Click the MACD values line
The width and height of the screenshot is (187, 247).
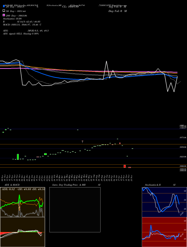[22, 25]
